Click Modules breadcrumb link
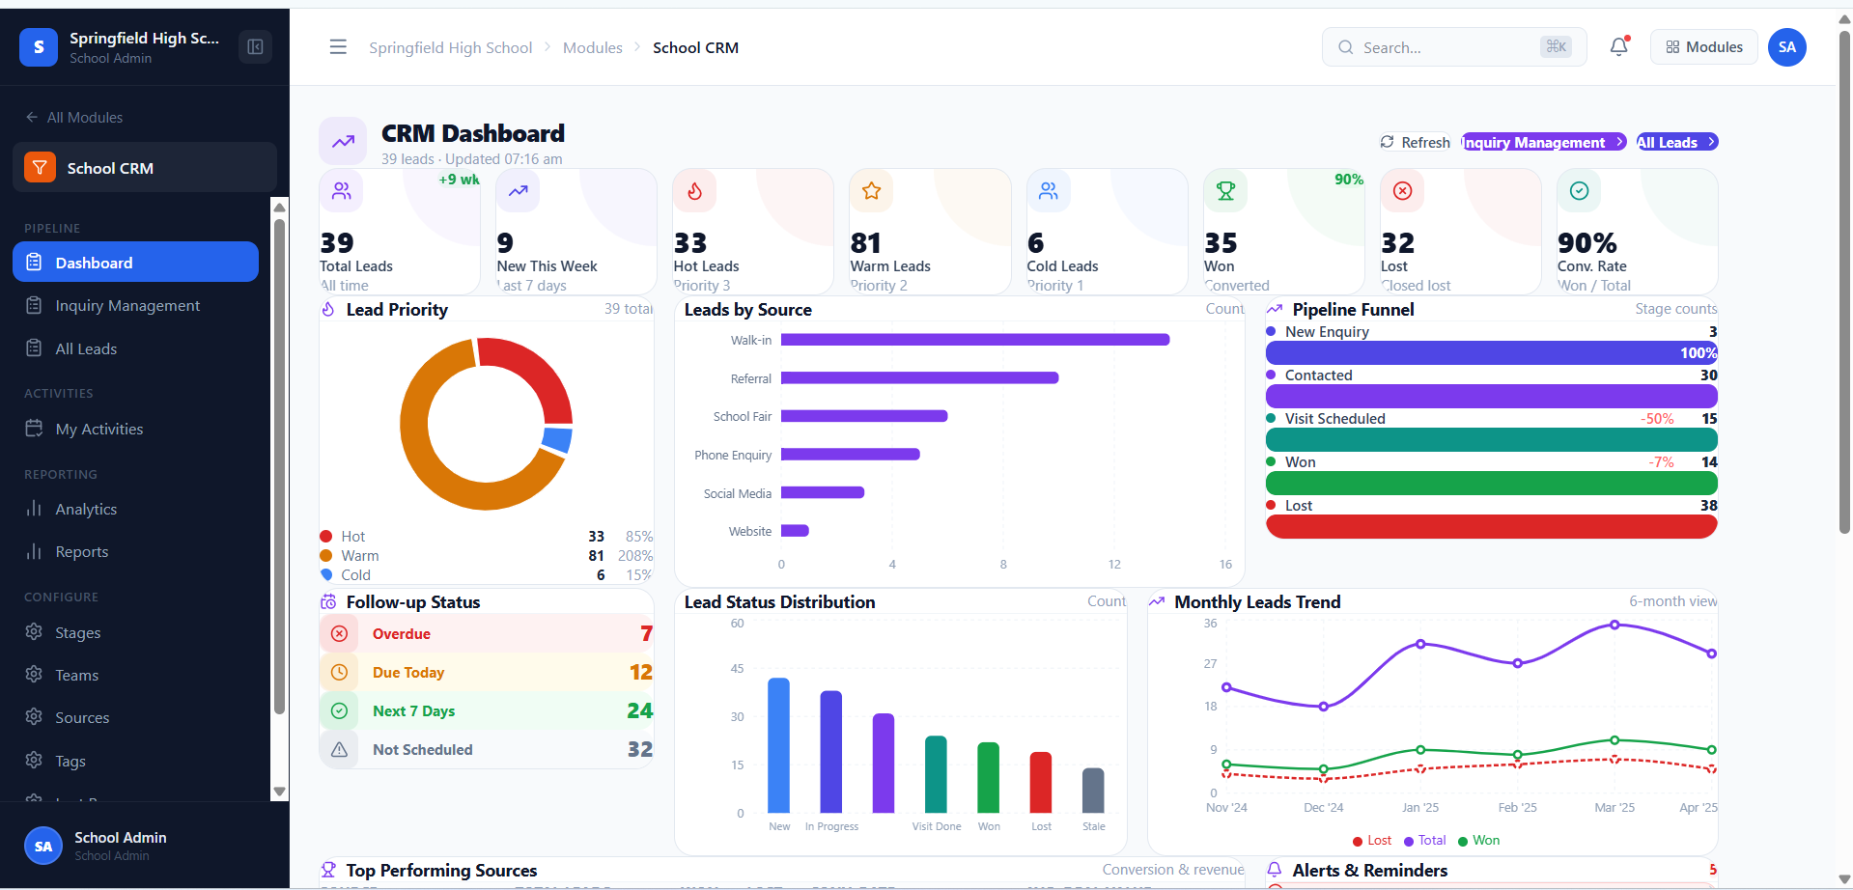Image resolution: width=1853 pixels, height=890 pixels. [x=593, y=47]
